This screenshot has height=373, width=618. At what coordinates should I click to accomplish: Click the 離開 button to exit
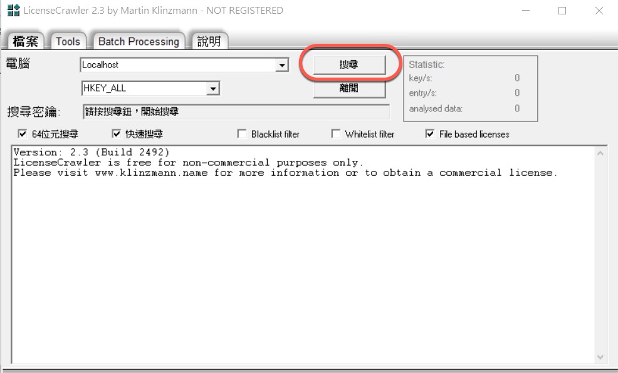tap(349, 88)
